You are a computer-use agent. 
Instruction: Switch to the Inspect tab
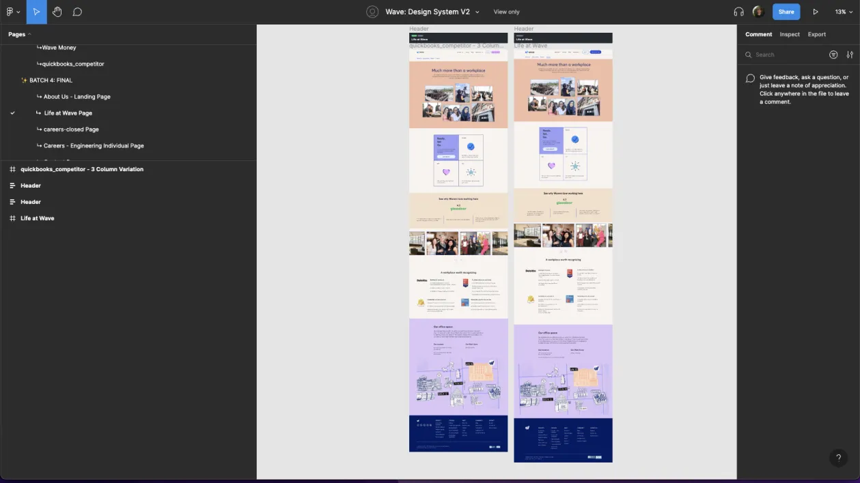[x=790, y=34]
